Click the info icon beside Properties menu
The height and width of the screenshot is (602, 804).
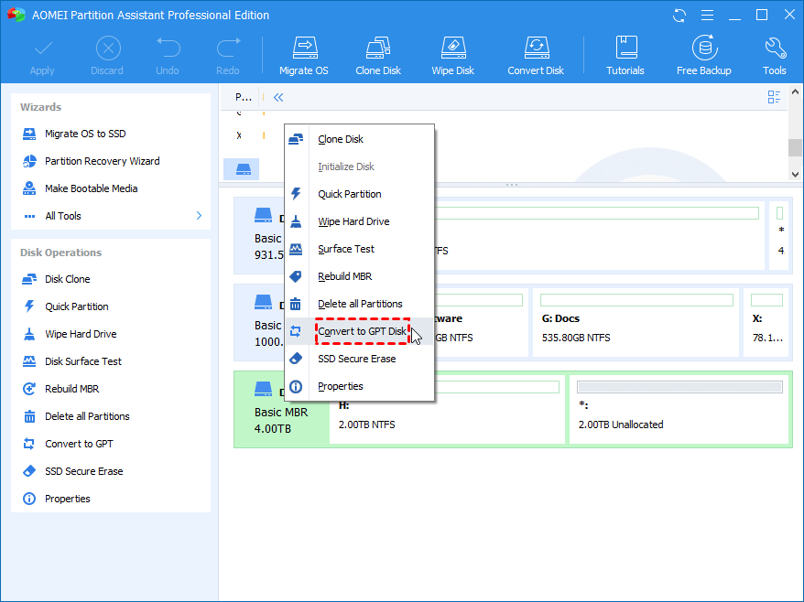296,386
